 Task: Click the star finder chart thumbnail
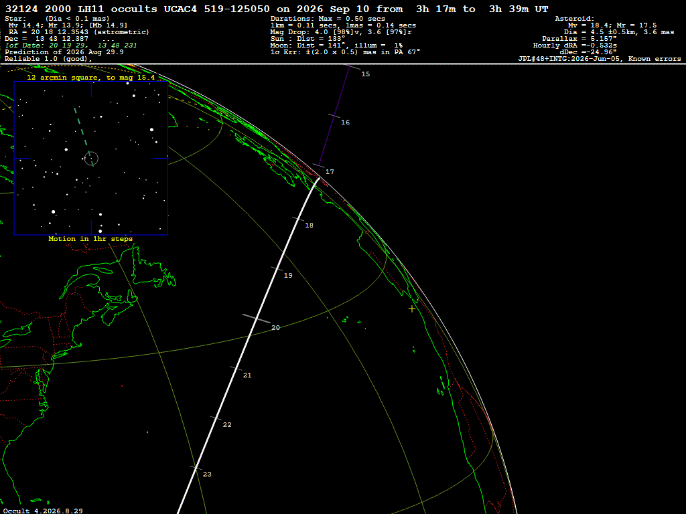pos(91,158)
